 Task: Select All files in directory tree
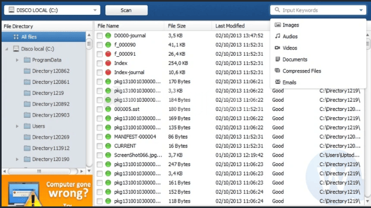pyautogui.click(x=44, y=37)
